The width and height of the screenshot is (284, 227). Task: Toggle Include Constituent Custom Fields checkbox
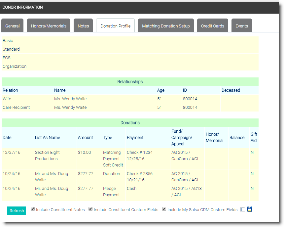(x=90, y=209)
